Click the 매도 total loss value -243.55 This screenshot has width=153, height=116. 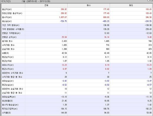pos(148,21)
